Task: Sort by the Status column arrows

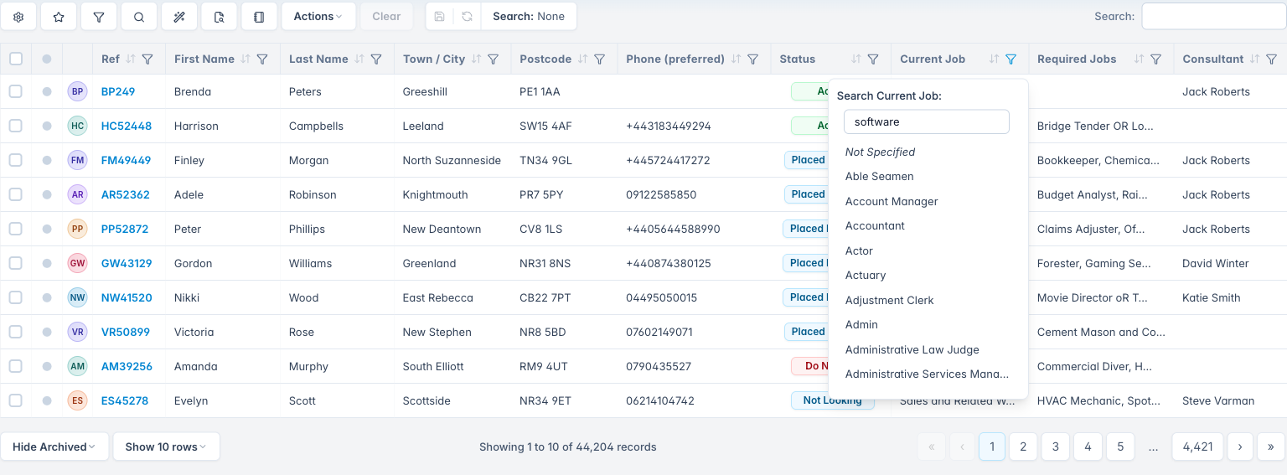Action: point(855,59)
